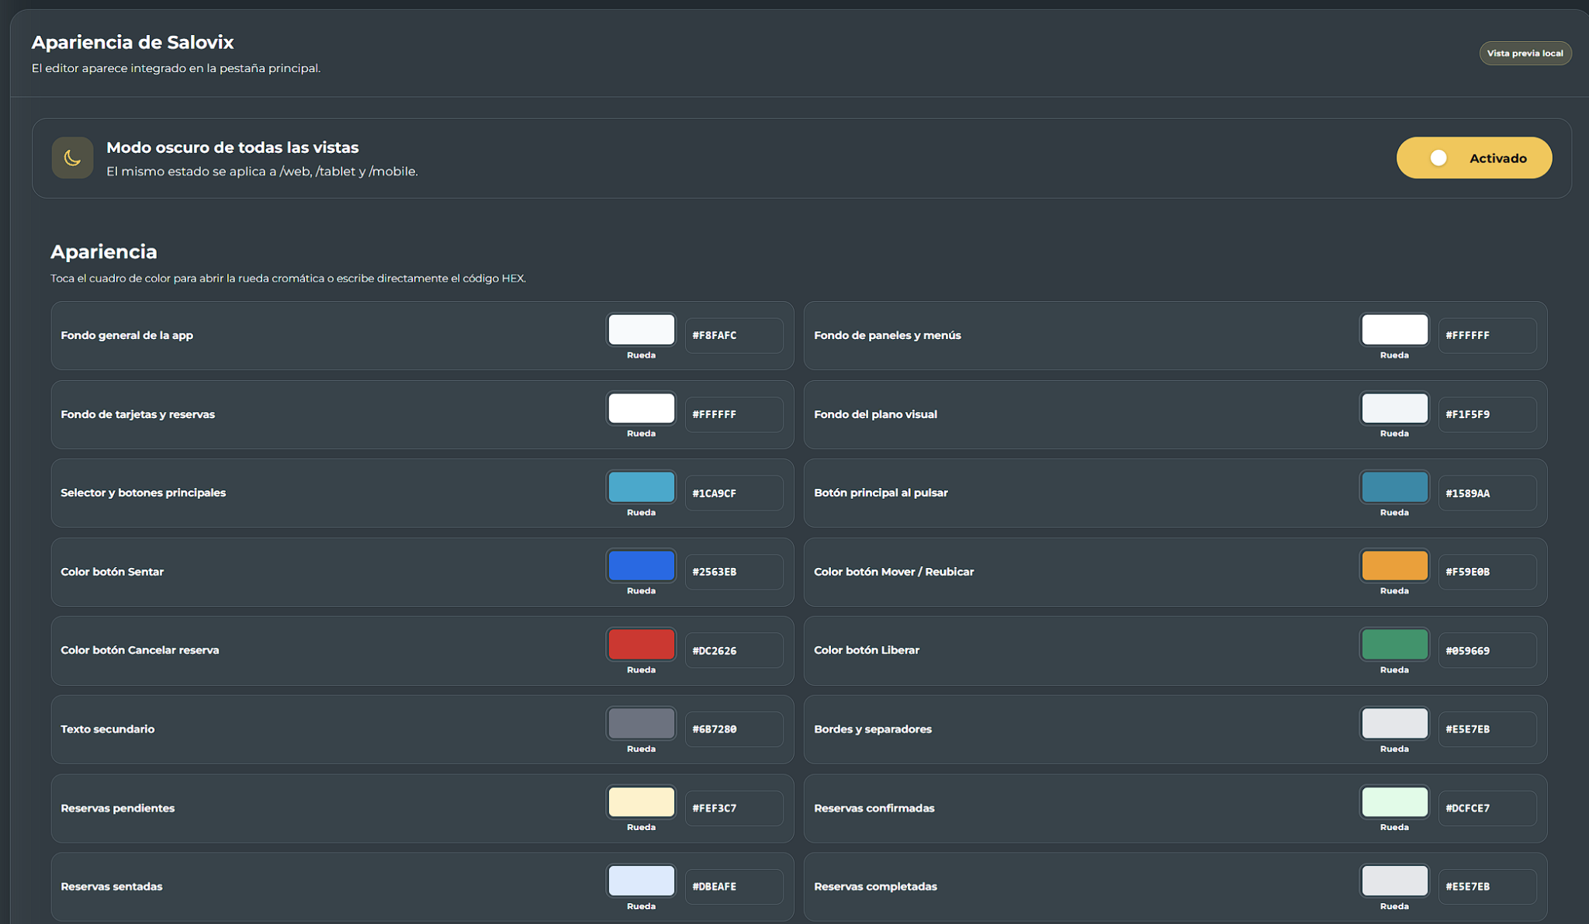Click the 'Apariencia' section heading
1589x924 pixels.
104,251
